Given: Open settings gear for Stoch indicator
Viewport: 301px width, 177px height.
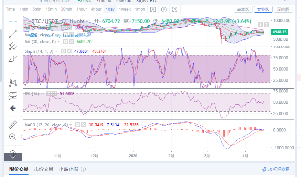Looking at the screenshot, I should click(x=63, y=51).
